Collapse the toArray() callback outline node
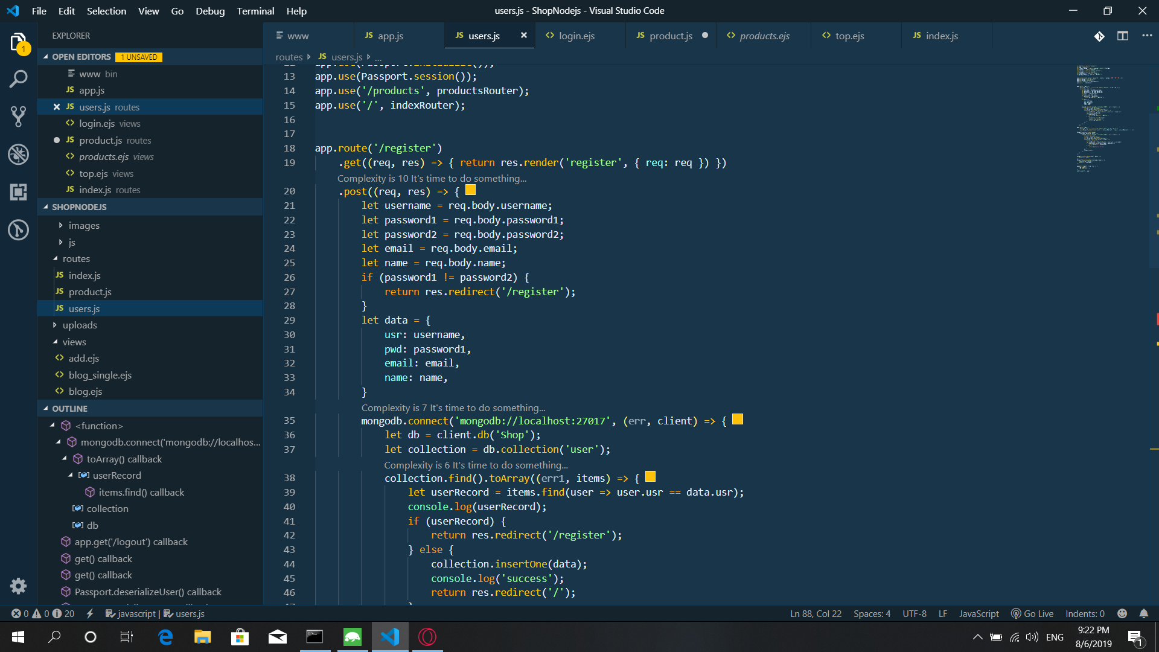The image size is (1159, 652). click(x=65, y=459)
